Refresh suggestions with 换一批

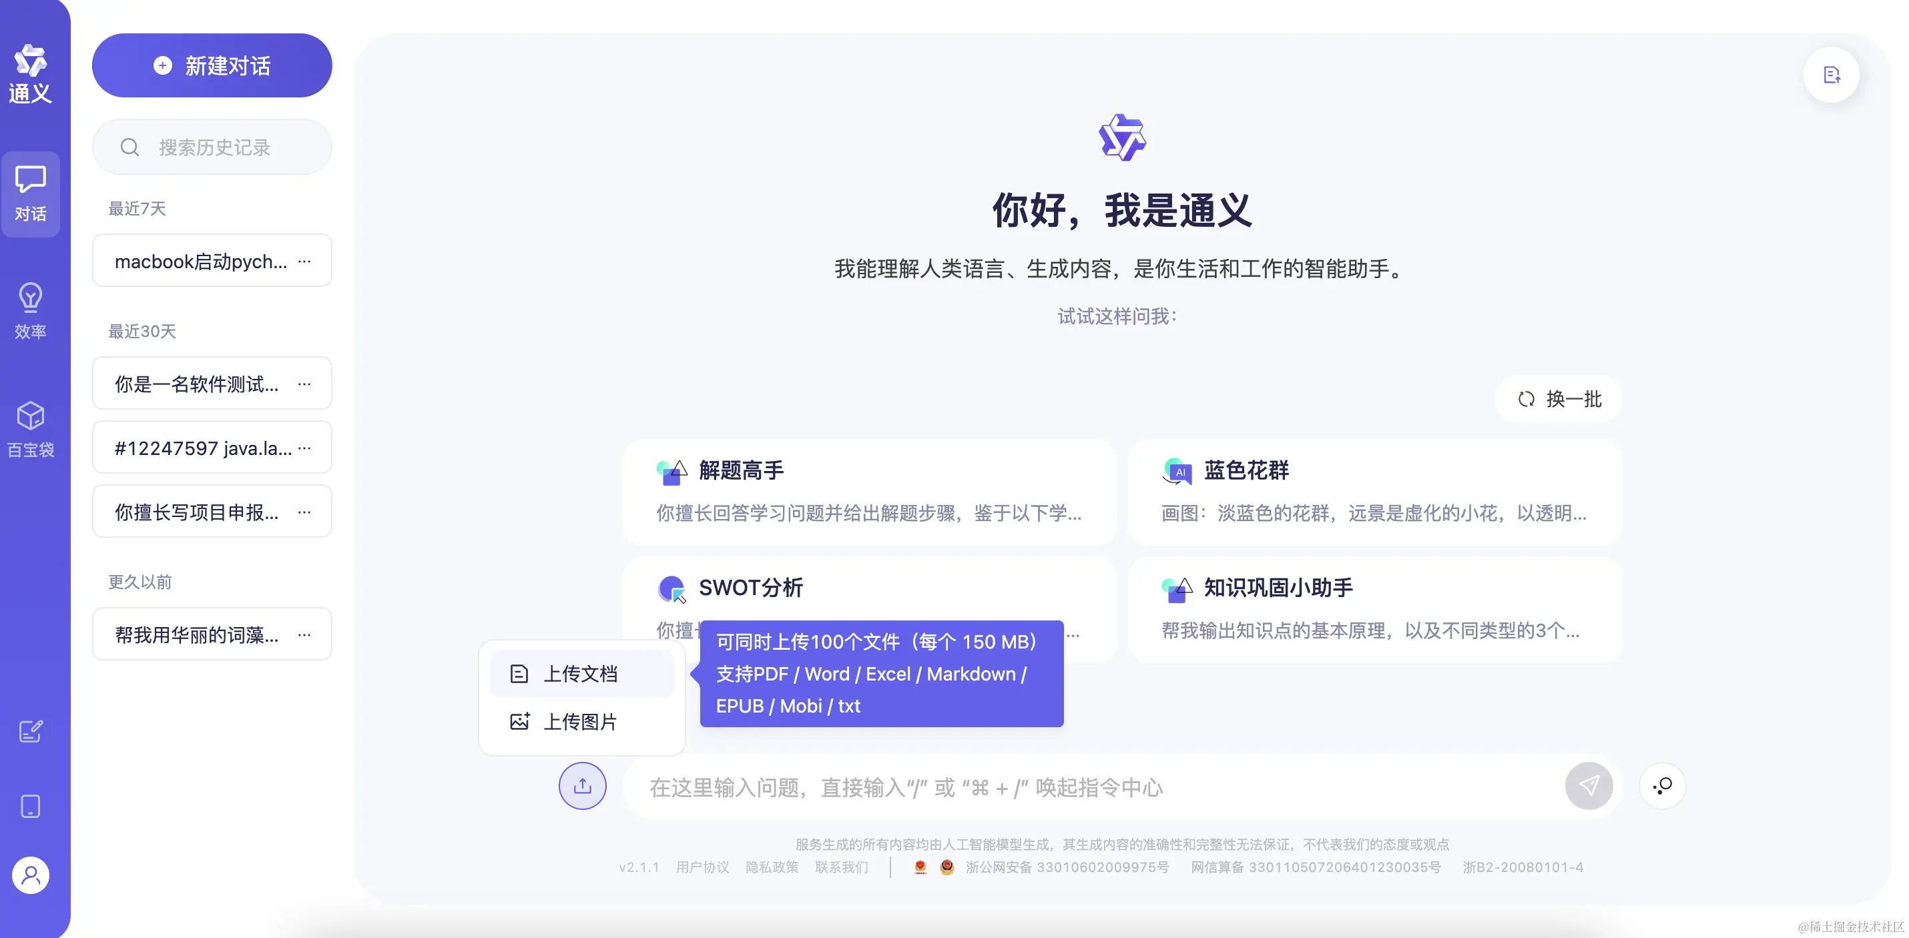pos(1559,398)
